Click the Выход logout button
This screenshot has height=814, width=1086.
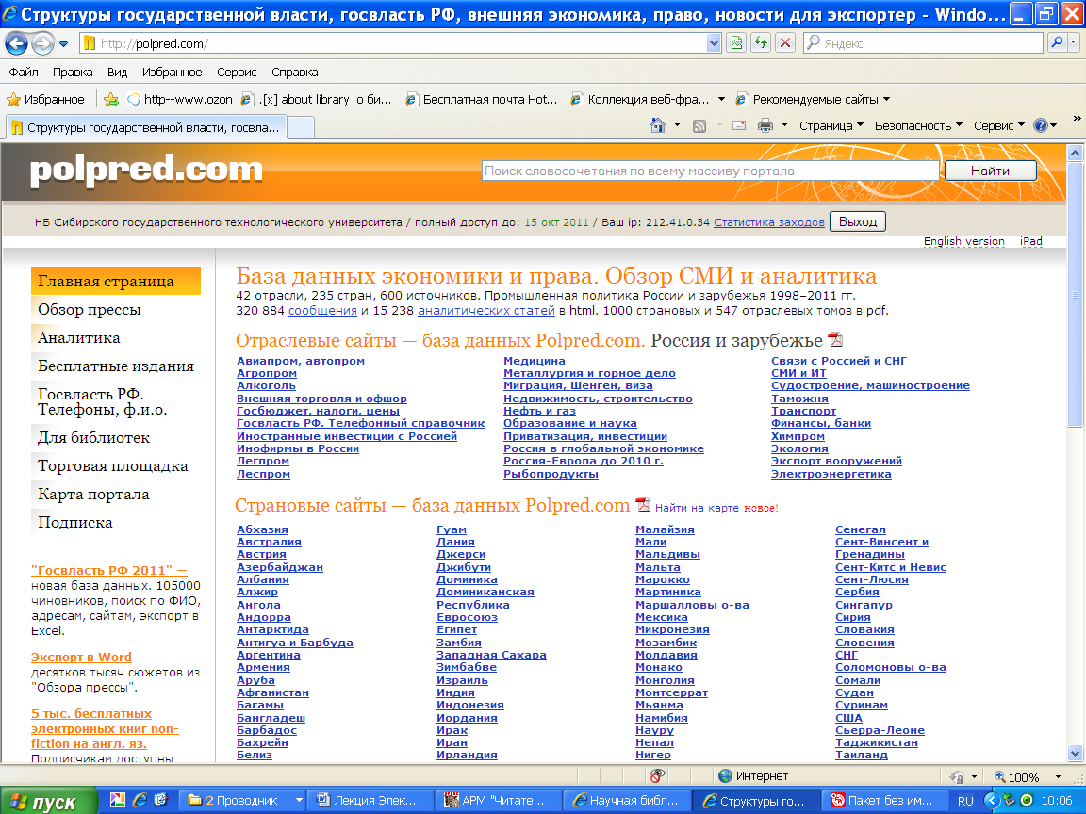point(858,222)
